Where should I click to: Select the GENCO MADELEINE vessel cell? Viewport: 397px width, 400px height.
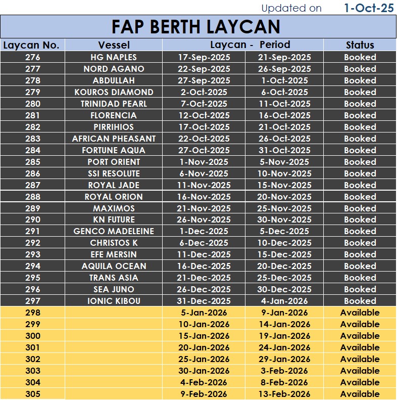pos(114,231)
